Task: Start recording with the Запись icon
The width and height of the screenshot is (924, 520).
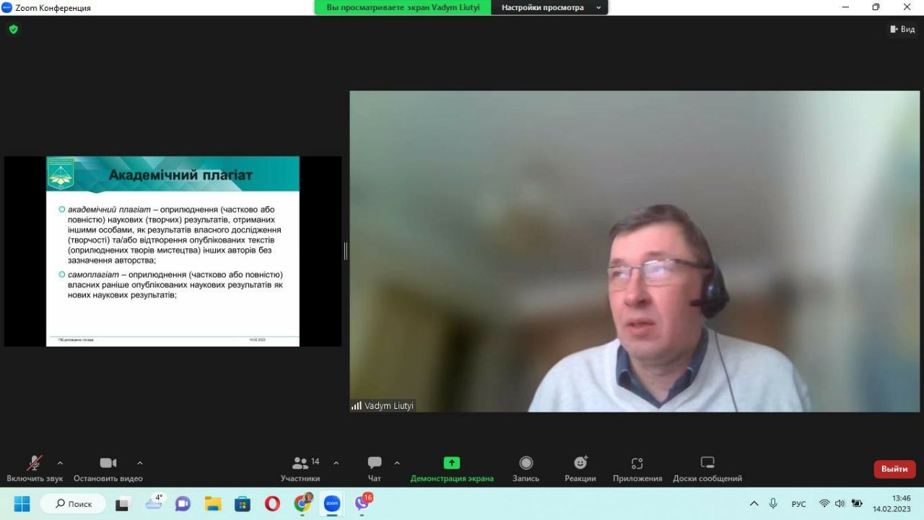Action: (526, 463)
